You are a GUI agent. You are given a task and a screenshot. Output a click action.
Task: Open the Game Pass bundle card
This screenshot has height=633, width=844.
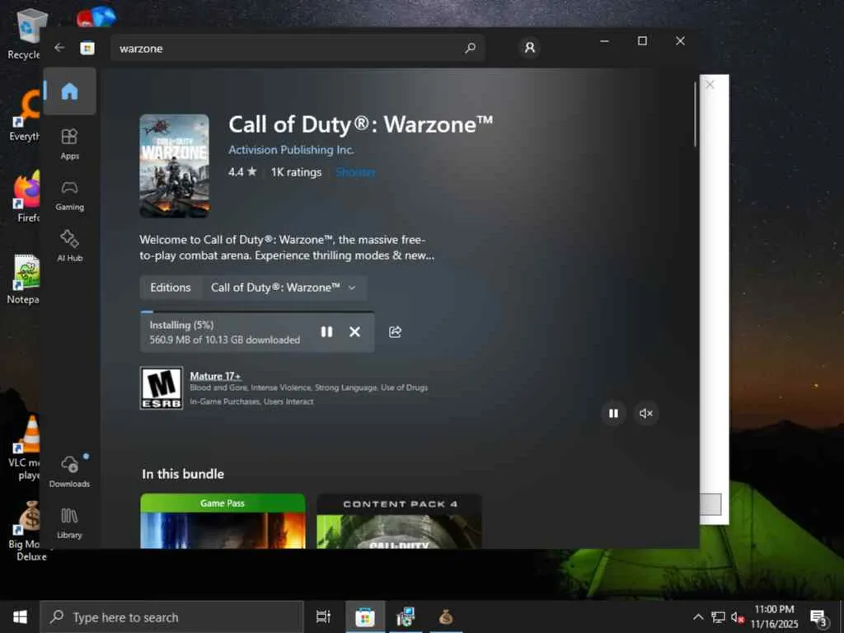coord(223,521)
